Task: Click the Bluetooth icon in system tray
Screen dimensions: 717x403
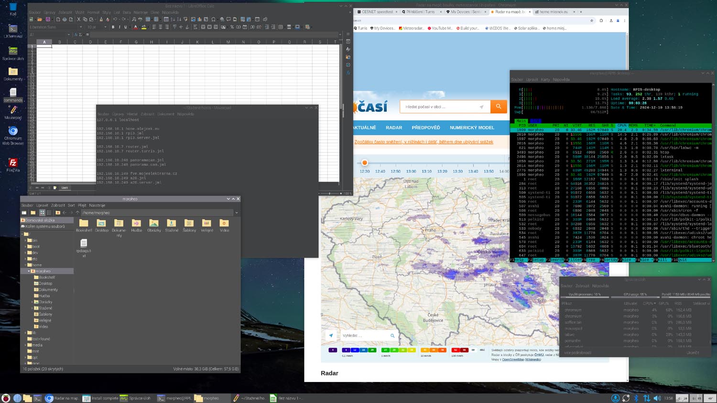Action: click(x=636, y=398)
